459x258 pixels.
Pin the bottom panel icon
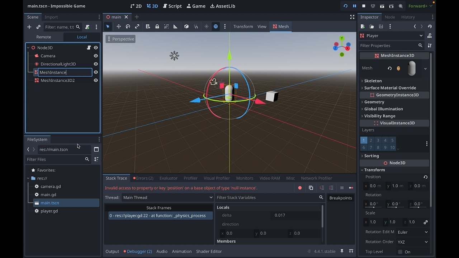click(342, 251)
